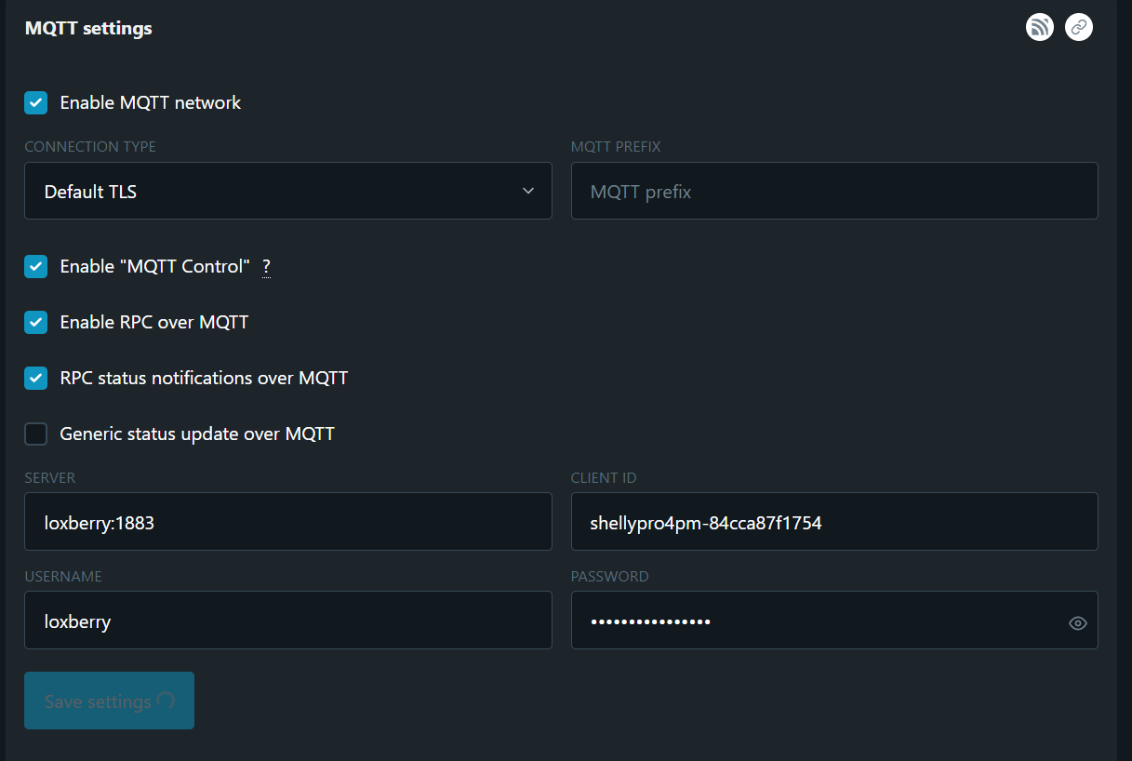Toggle Enable RPC over MQTT checkbox
1132x761 pixels.
tap(36, 323)
